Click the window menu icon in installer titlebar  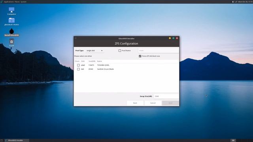click(76, 38)
